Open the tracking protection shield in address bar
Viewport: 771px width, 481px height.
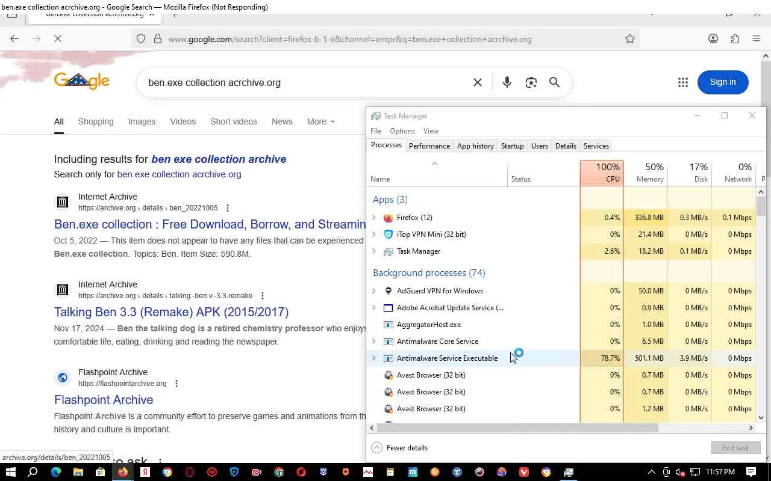[x=141, y=39]
